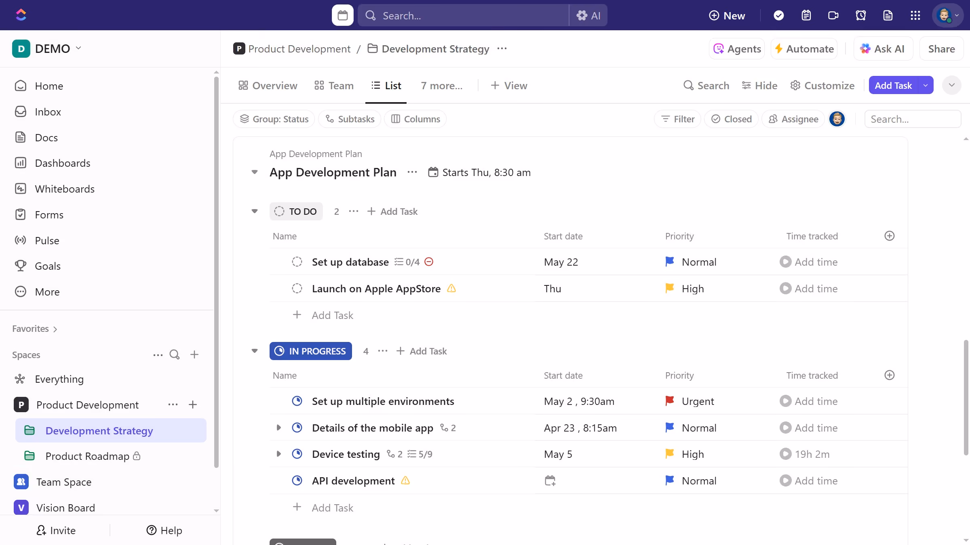Click the ClickUp logo

coord(21,15)
